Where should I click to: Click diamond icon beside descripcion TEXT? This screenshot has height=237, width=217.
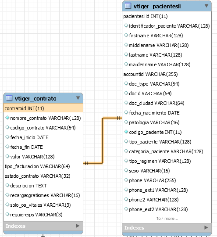[7, 185]
